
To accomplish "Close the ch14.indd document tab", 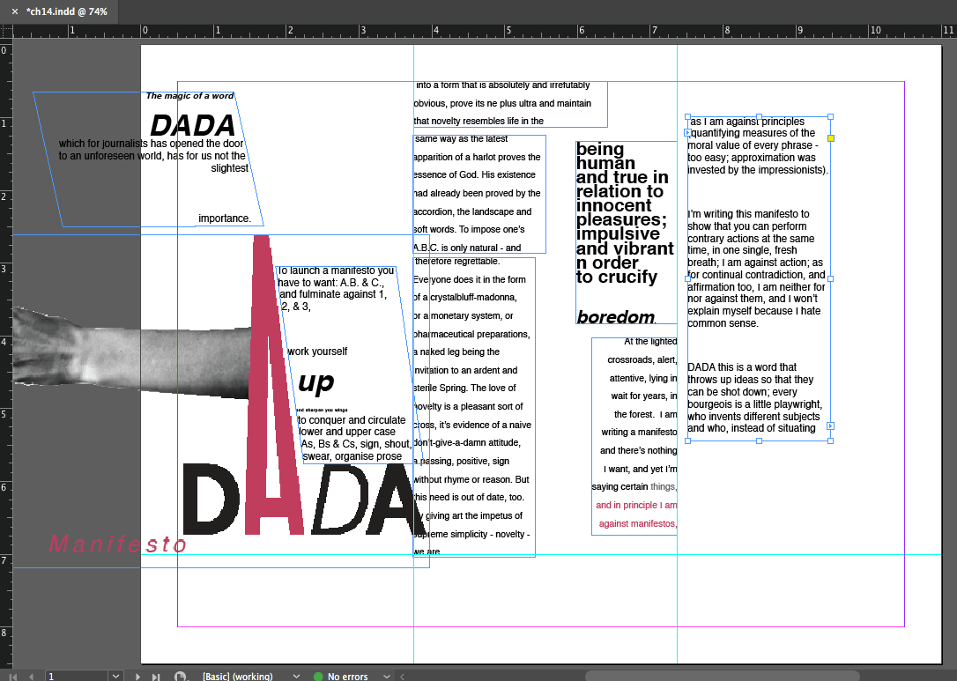I will [x=14, y=11].
